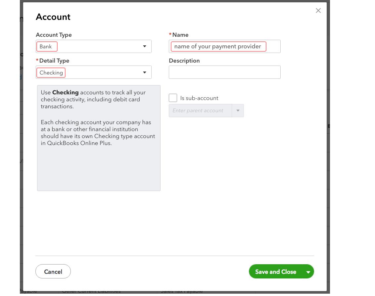Click the Detail Type dropdown arrow
This screenshot has height=296, width=375.
tap(145, 72)
